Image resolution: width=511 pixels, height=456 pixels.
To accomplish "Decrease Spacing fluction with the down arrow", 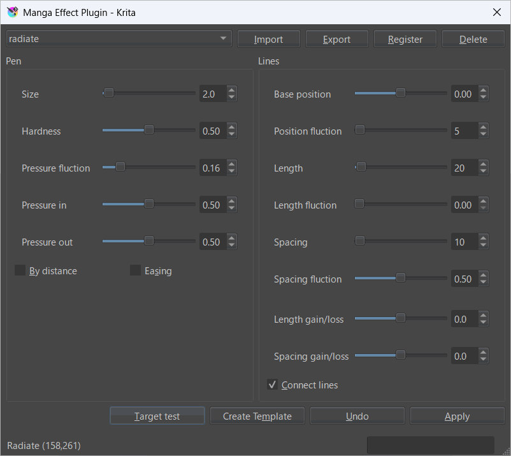I will (x=484, y=283).
